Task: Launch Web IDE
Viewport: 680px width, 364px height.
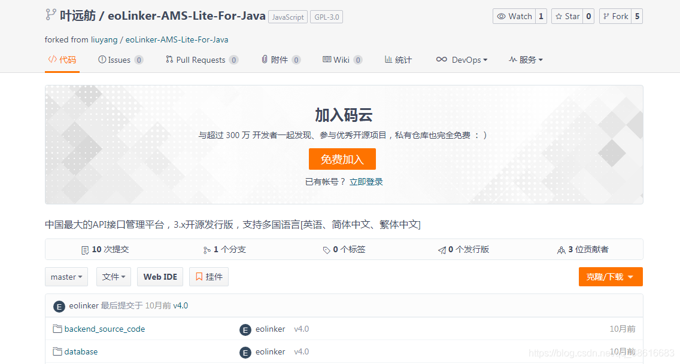Action: [160, 277]
